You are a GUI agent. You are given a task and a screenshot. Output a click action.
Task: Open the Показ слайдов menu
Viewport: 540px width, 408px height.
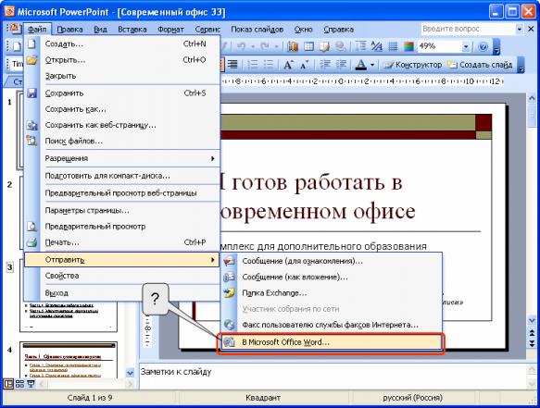257,30
